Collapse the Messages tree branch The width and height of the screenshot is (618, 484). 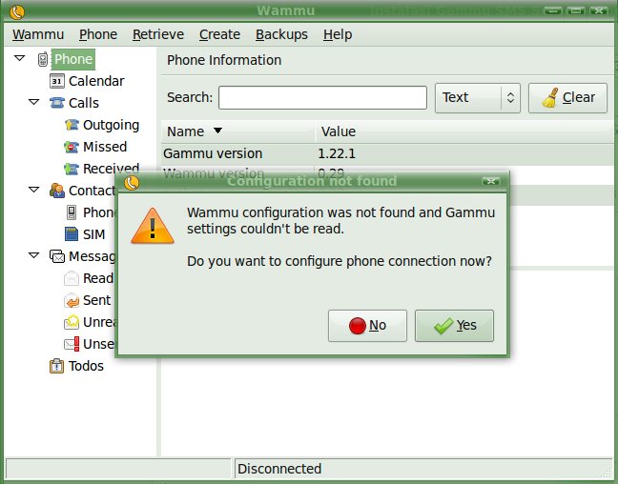click(34, 255)
